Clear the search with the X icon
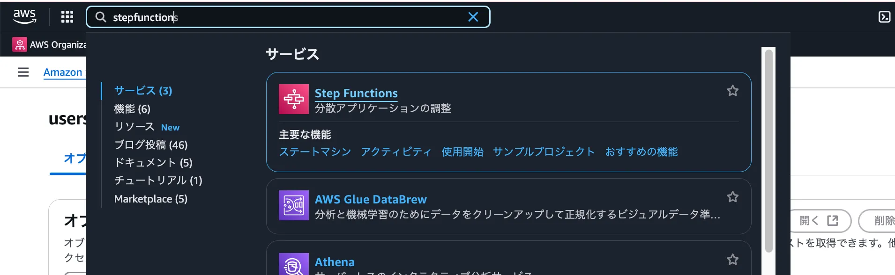This screenshot has height=275, width=895. 473,17
